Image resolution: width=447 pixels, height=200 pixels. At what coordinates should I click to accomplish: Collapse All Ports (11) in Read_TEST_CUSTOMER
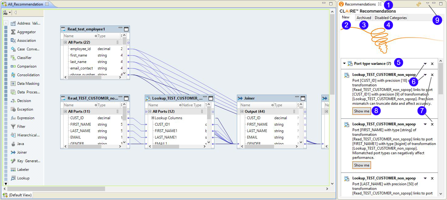tap(65, 112)
